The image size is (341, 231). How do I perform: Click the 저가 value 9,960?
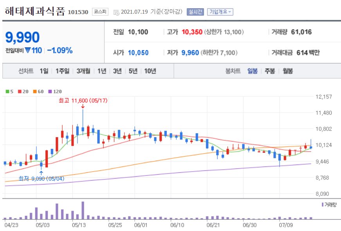coord(190,53)
